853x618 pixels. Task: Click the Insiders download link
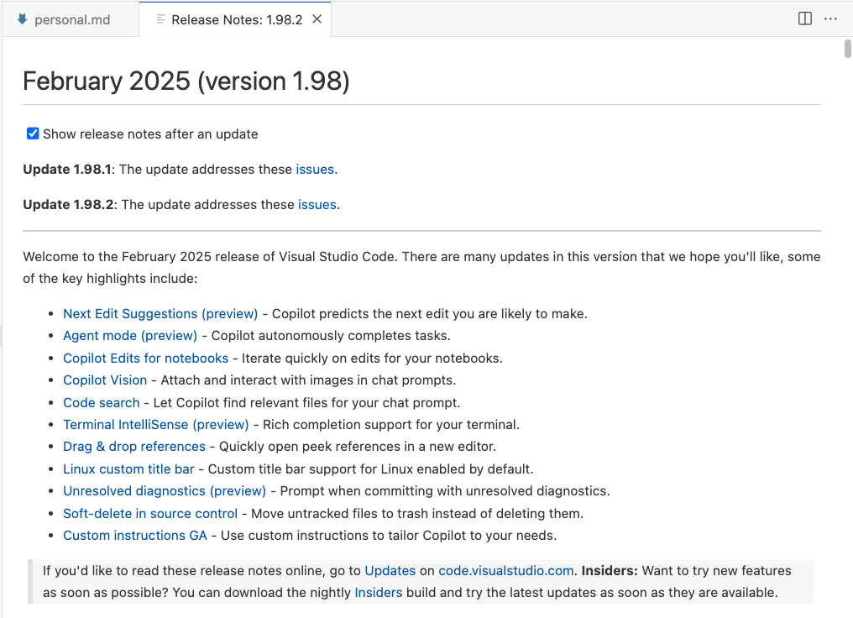(x=379, y=593)
